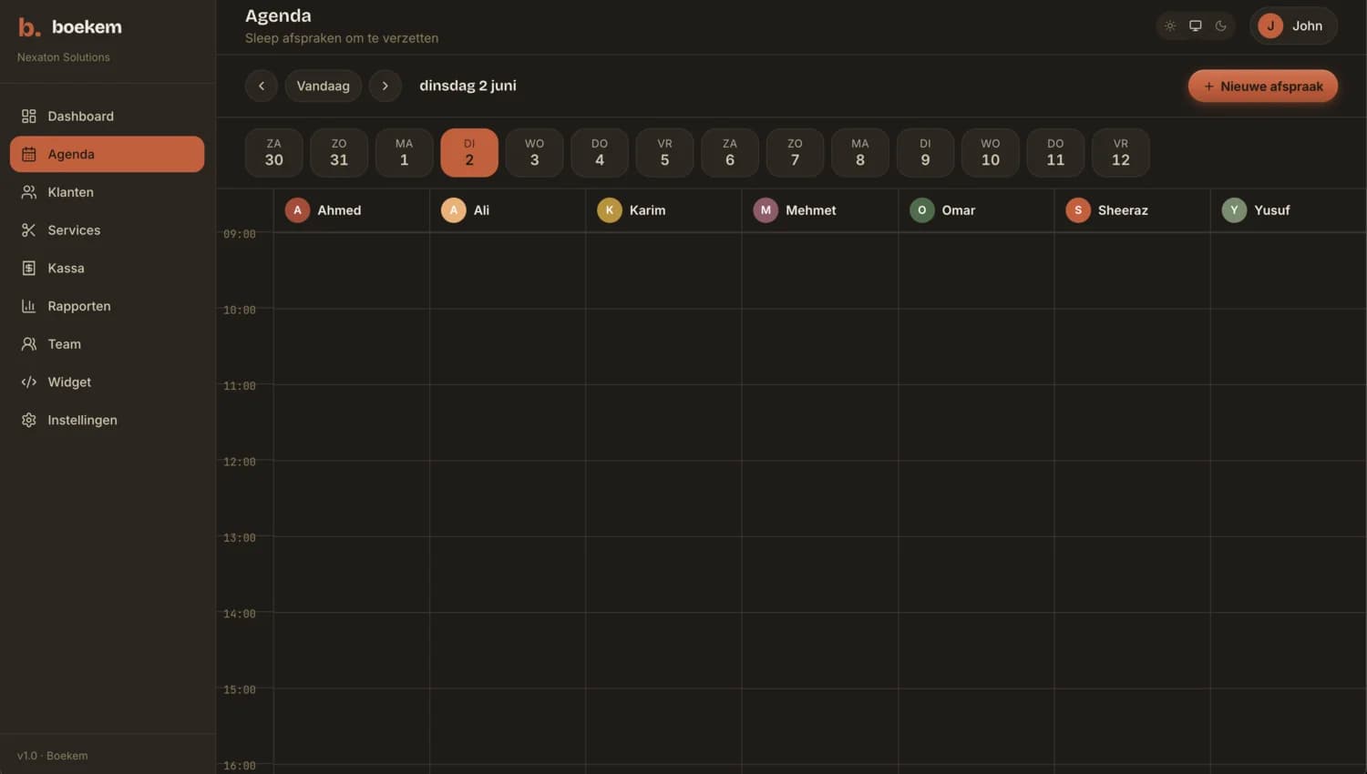Select date chip DO 4

[x=600, y=153]
